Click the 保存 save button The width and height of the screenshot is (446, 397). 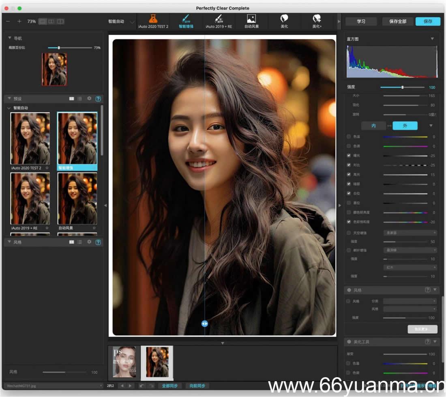point(428,21)
